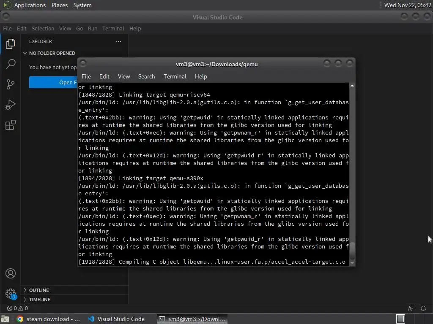The width and height of the screenshot is (433, 324).
Task: Click the Applications menu logo icon
Action: pyautogui.click(x=7, y=5)
